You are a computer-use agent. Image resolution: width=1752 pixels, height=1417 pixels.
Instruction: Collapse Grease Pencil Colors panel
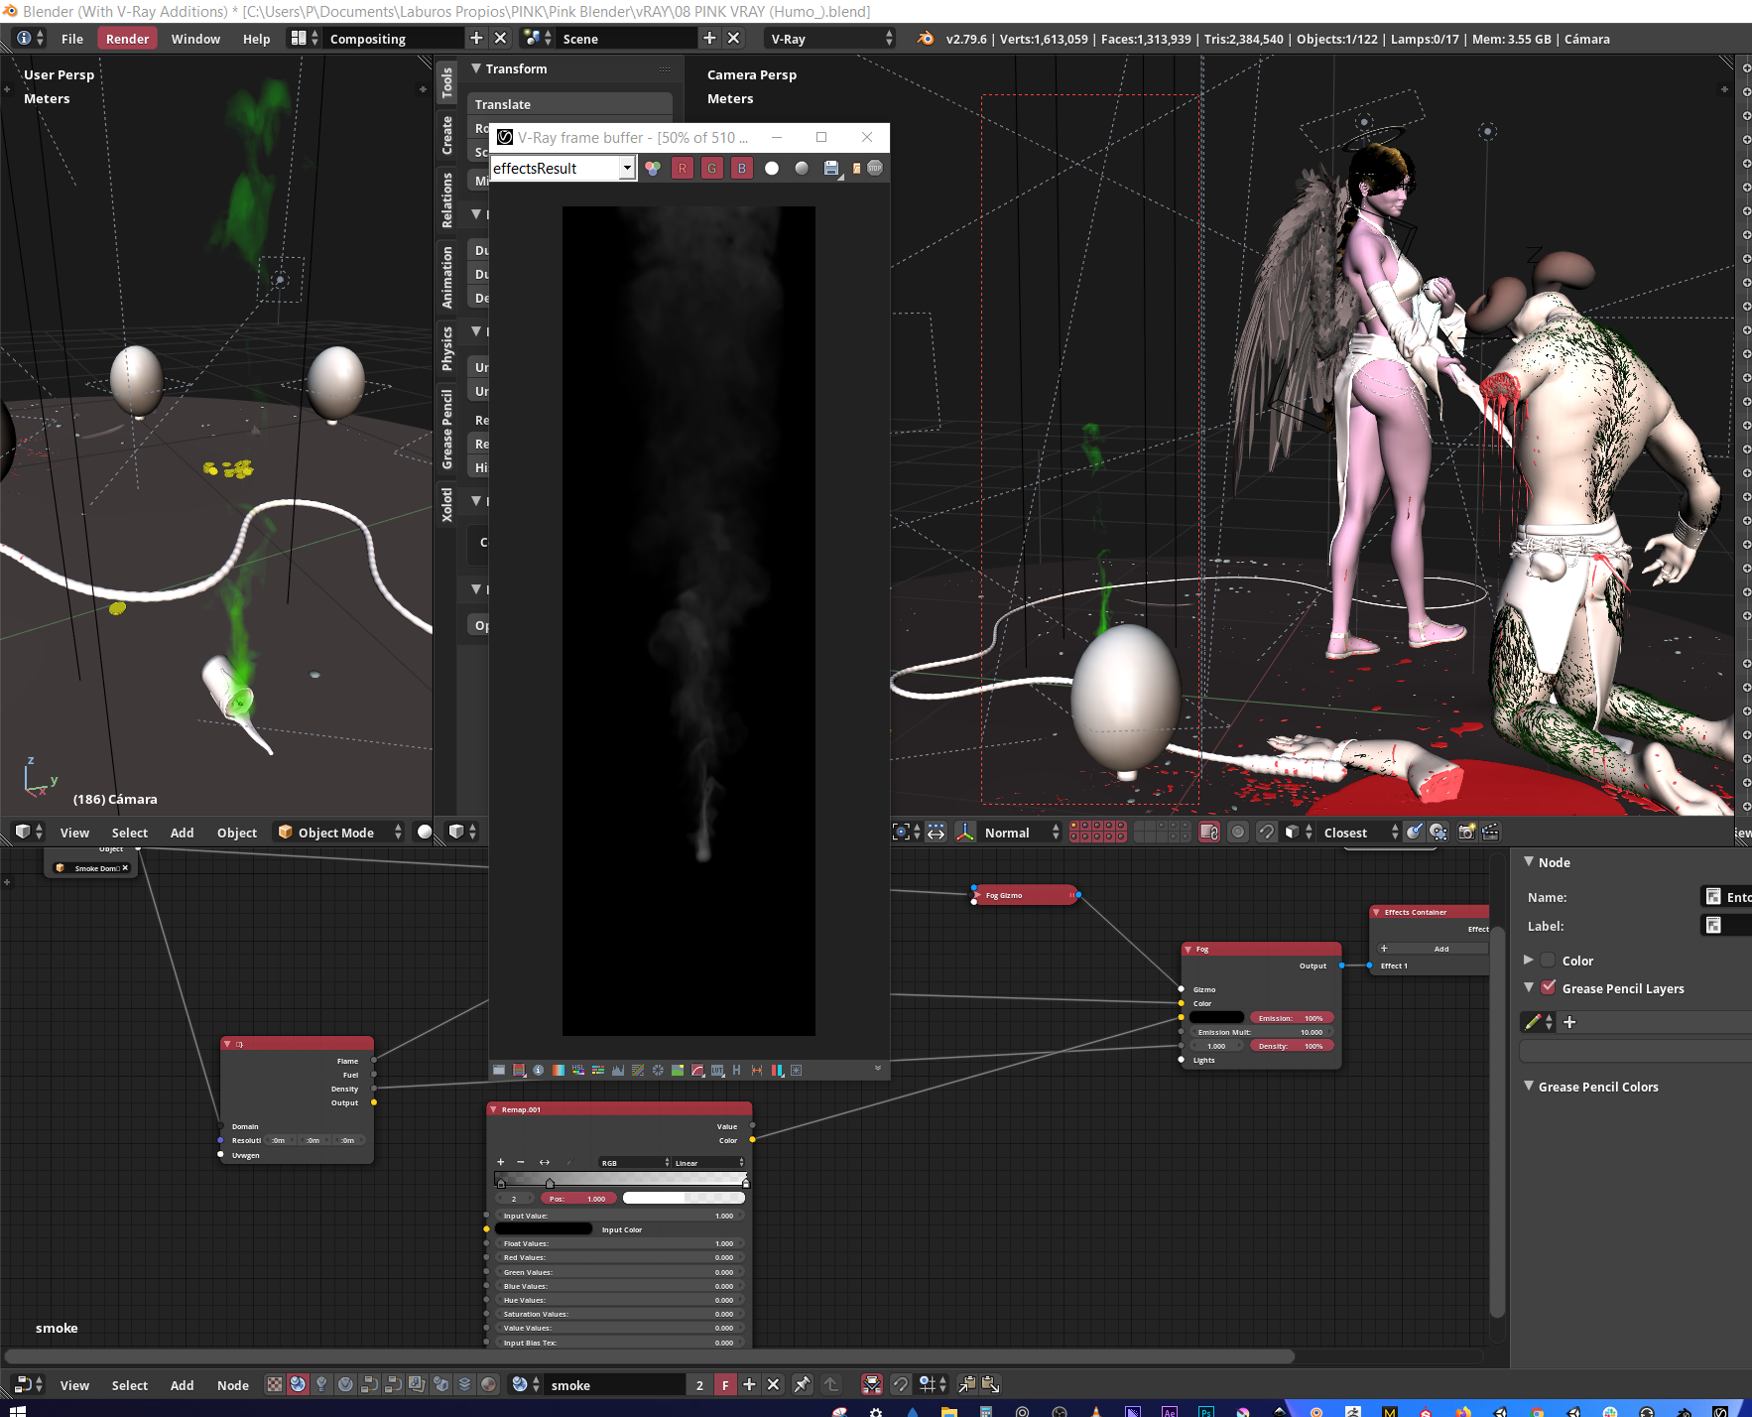(1529, 1086)
